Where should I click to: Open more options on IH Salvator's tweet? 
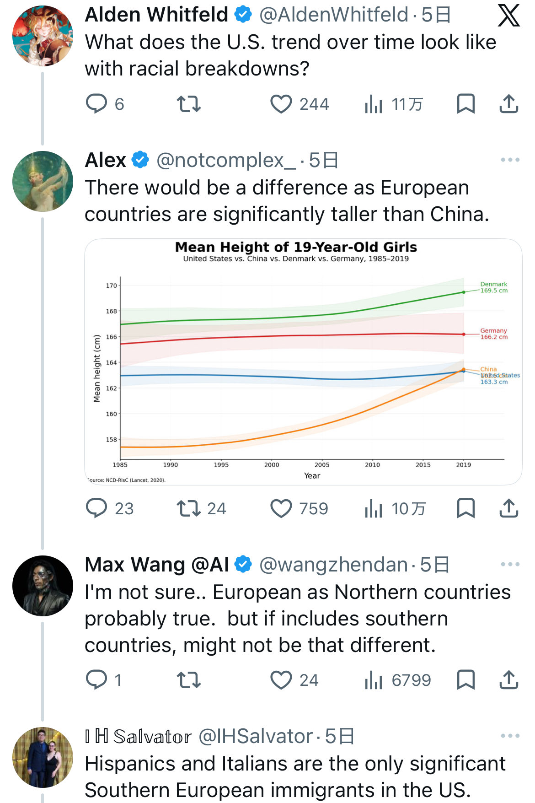[510, 736]
